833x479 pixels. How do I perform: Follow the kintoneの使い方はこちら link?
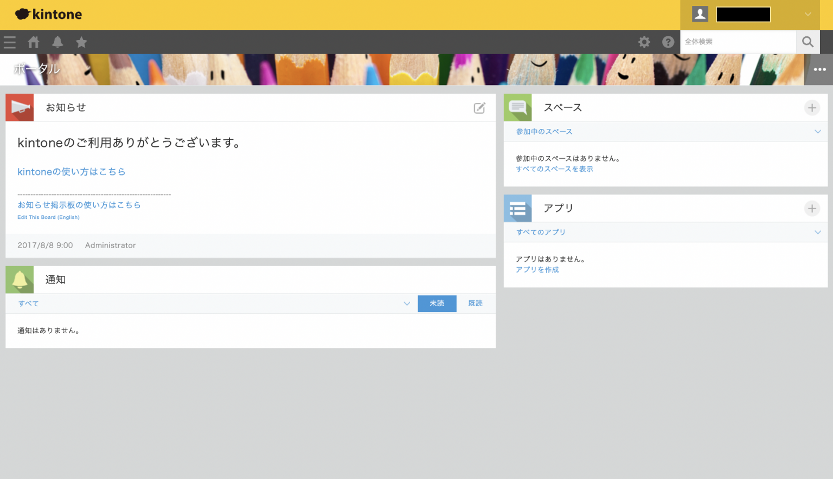pos(71,171)
